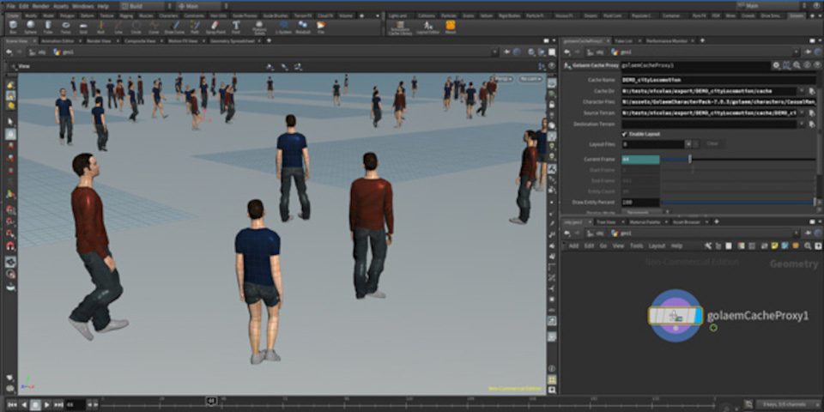Viewport: 824px width, 412px height.
Task: Open network editor Tools menu
Action: 636,246
